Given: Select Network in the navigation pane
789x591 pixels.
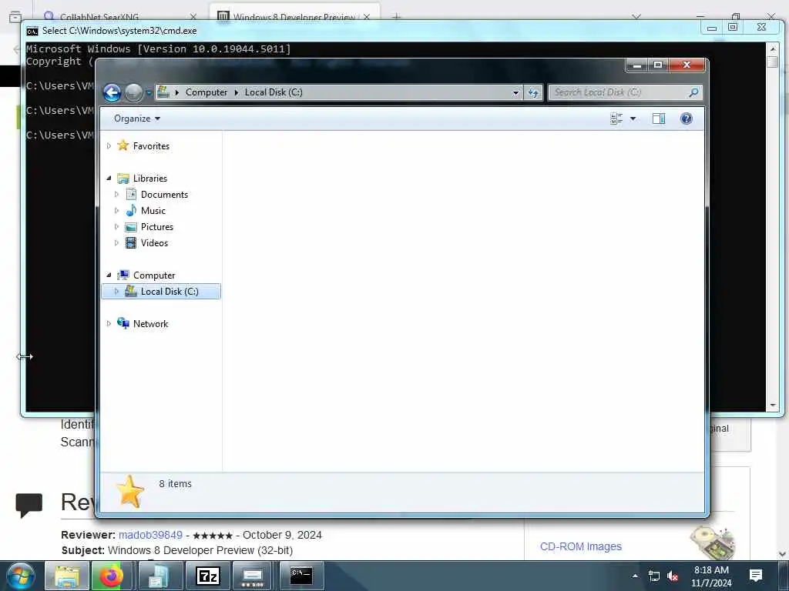Looking at the screenshot, I should click(150, 324).
